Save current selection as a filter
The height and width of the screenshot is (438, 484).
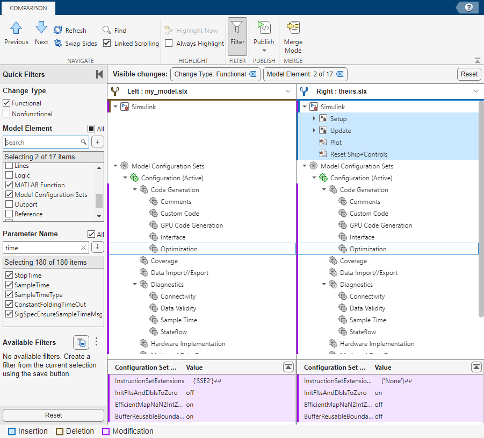click(81, 342)
